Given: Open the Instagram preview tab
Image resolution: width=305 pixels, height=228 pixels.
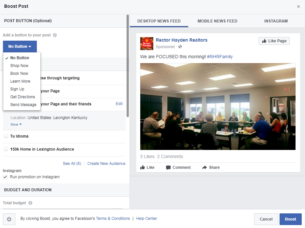Looking at the screenshot, I should (x=276, y=21).
